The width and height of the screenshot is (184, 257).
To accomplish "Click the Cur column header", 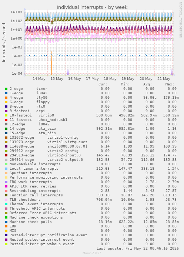I will click(x=103, y=84).
